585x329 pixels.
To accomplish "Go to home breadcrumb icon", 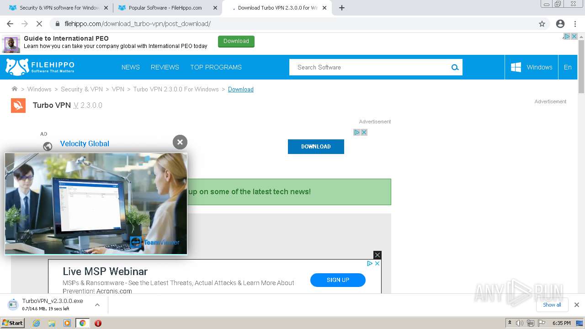I will click(x=15, y=89).
